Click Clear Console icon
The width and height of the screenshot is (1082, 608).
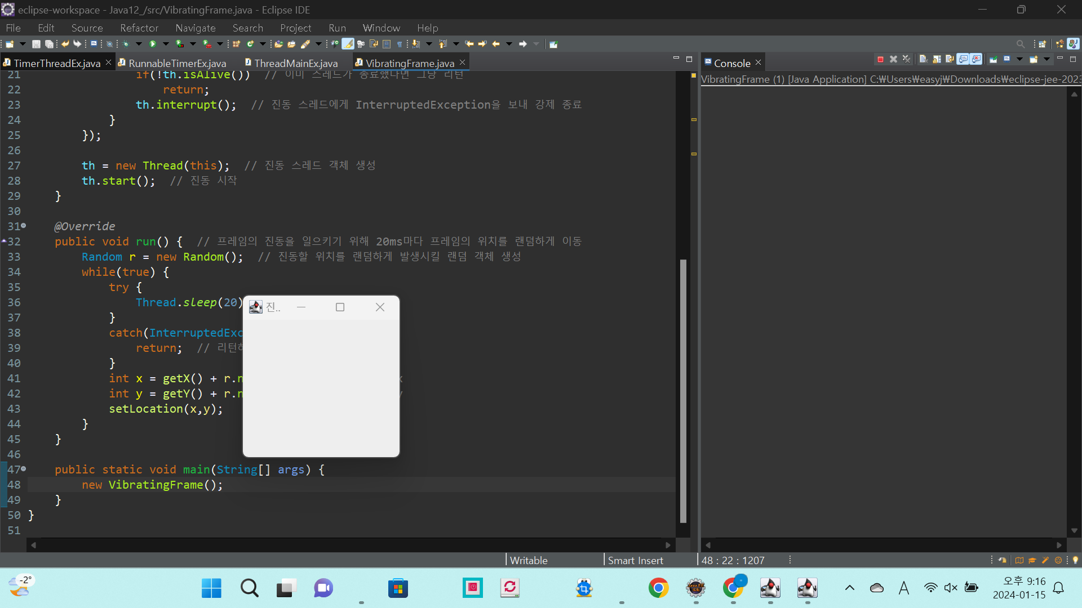tap(923, 59)
